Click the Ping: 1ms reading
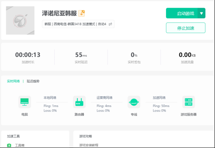The height and width of the screenshot is (148, 215). [51, 106]
